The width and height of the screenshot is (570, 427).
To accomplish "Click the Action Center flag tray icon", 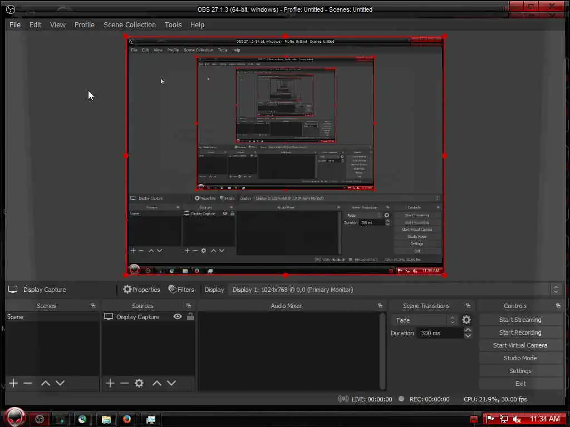I will point(490,419).
